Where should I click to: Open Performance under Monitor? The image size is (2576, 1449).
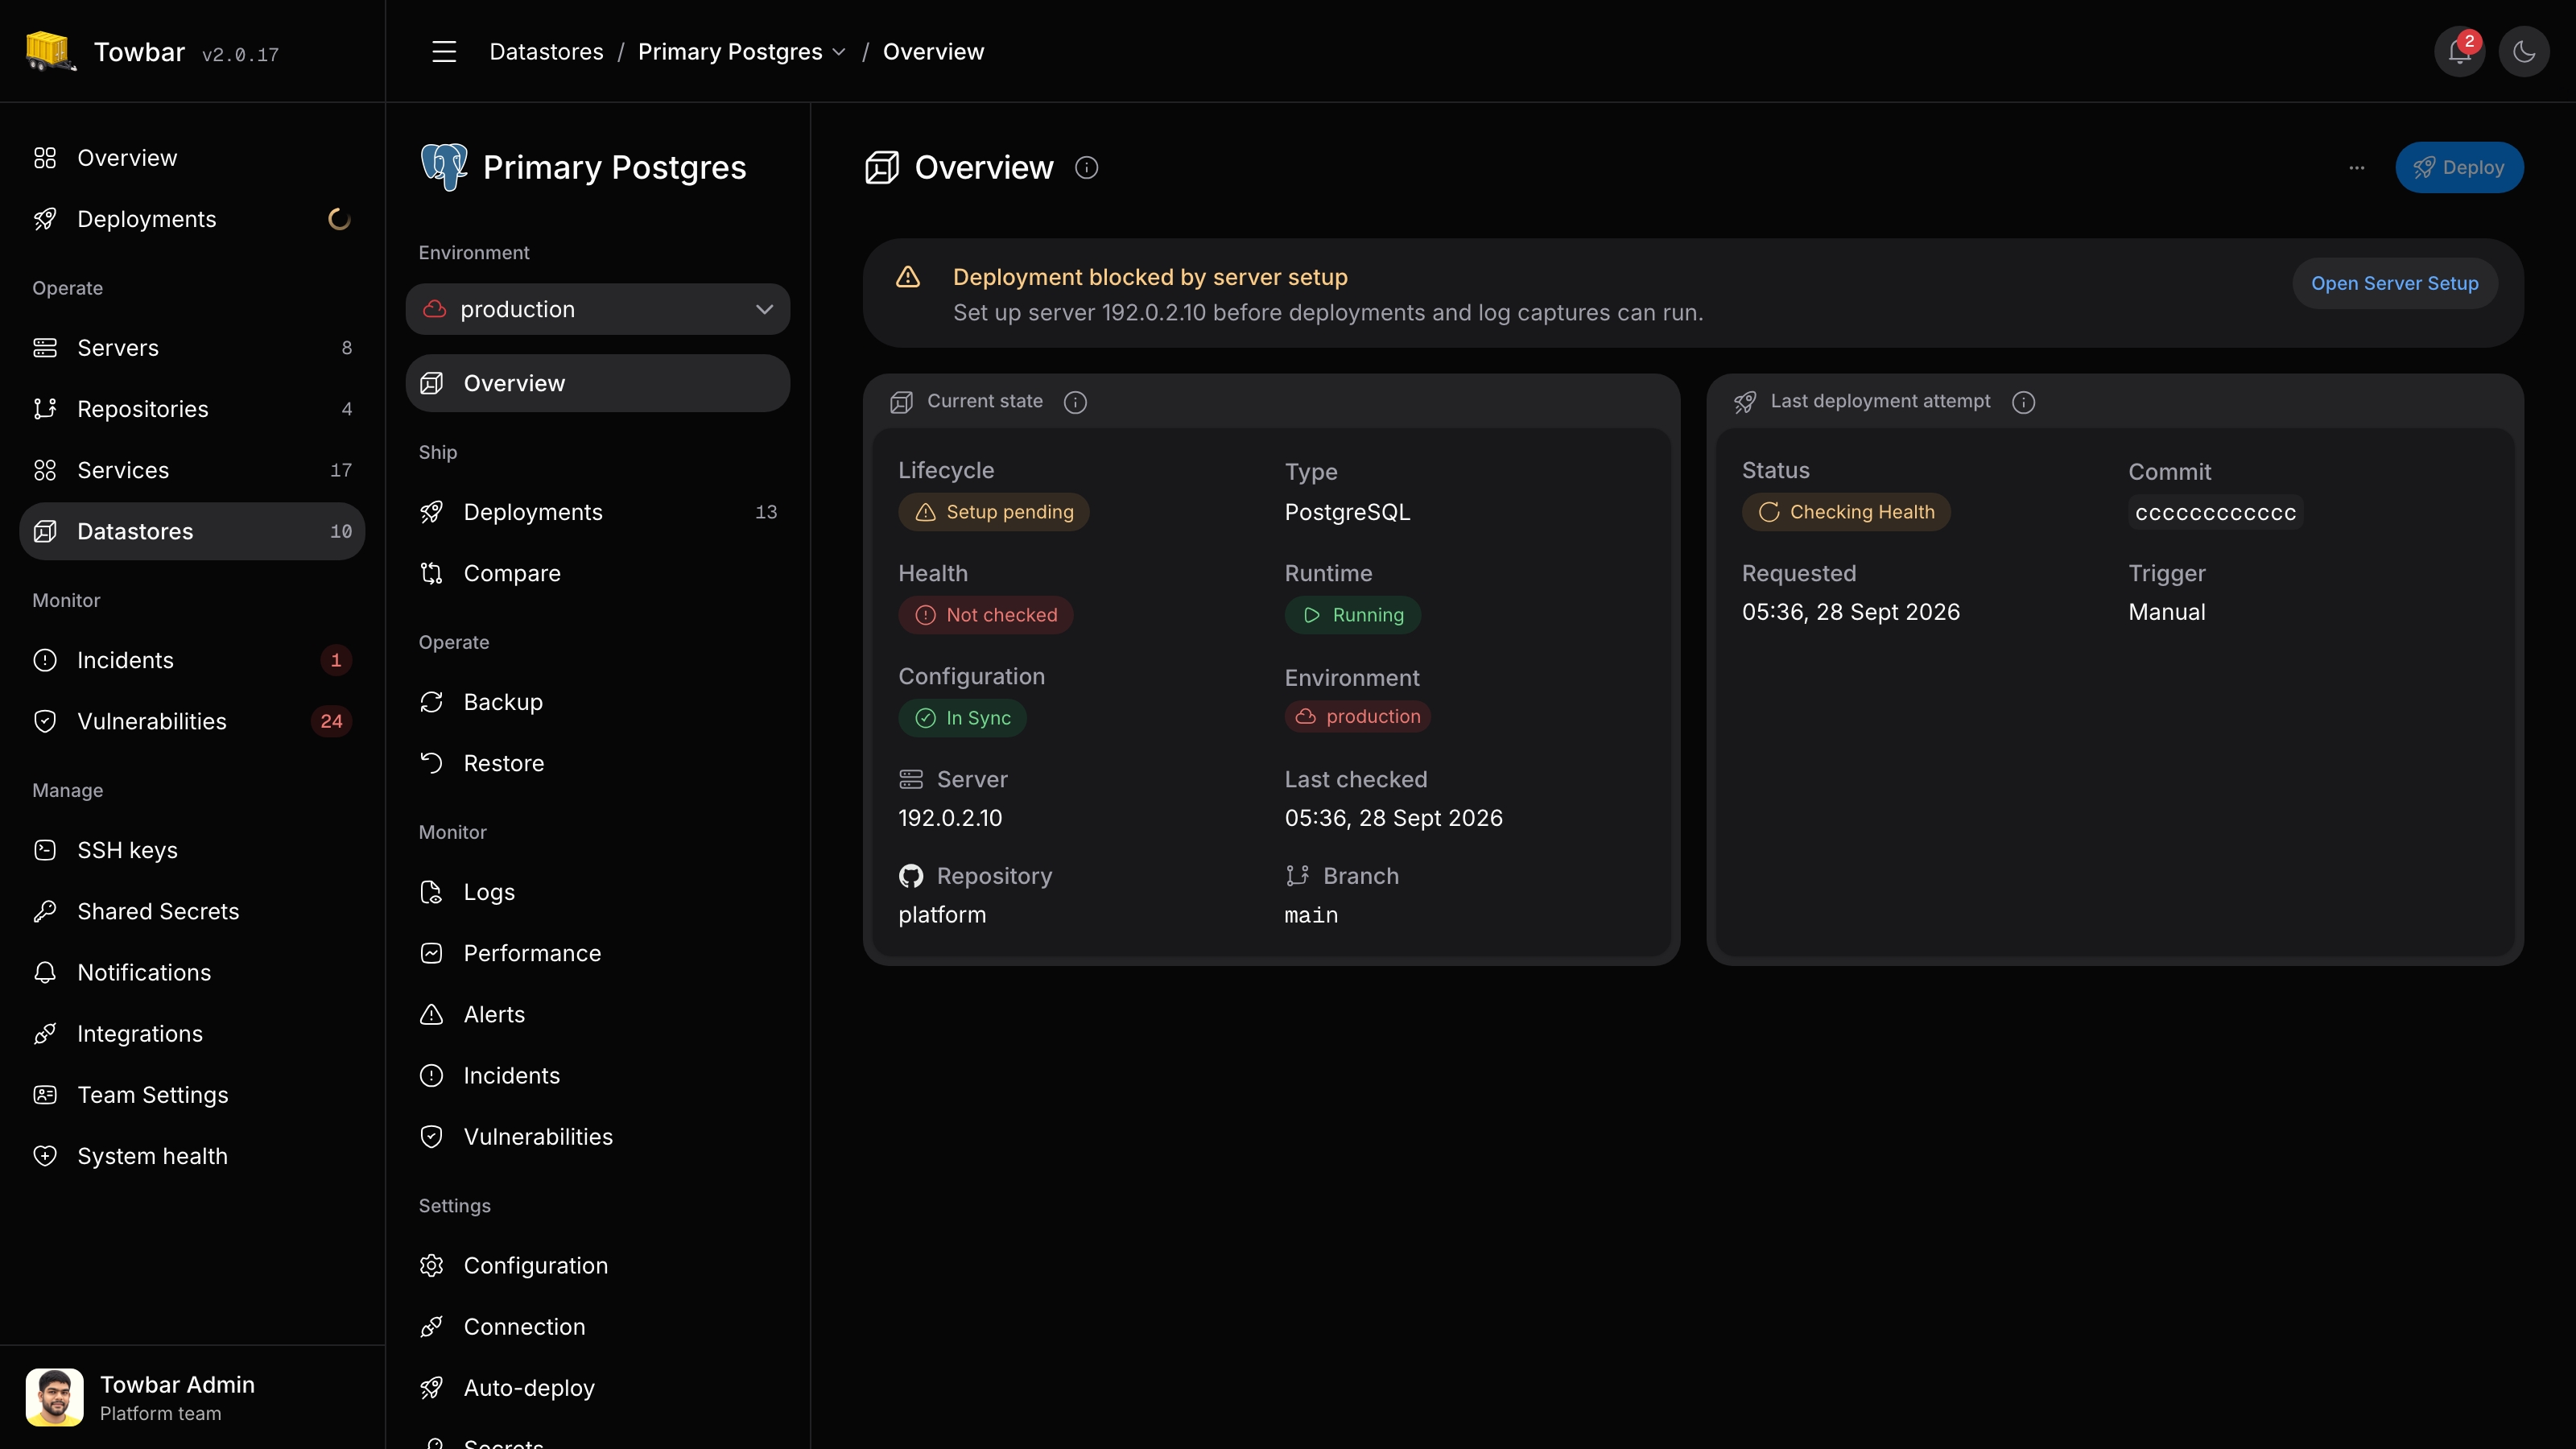click(x=598, y=953)
